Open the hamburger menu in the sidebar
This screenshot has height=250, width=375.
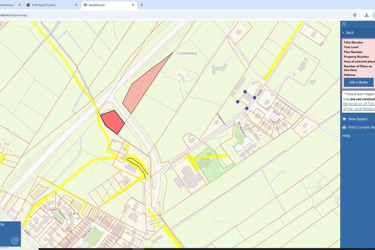(x=344, y=23)
